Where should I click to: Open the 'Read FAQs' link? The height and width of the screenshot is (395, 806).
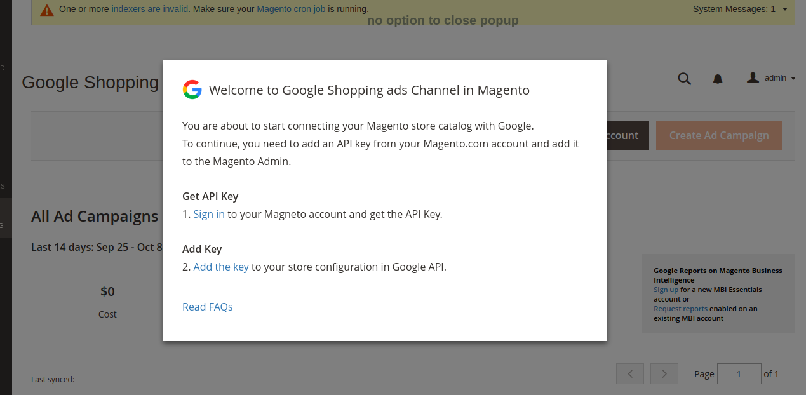click(208, 307)
